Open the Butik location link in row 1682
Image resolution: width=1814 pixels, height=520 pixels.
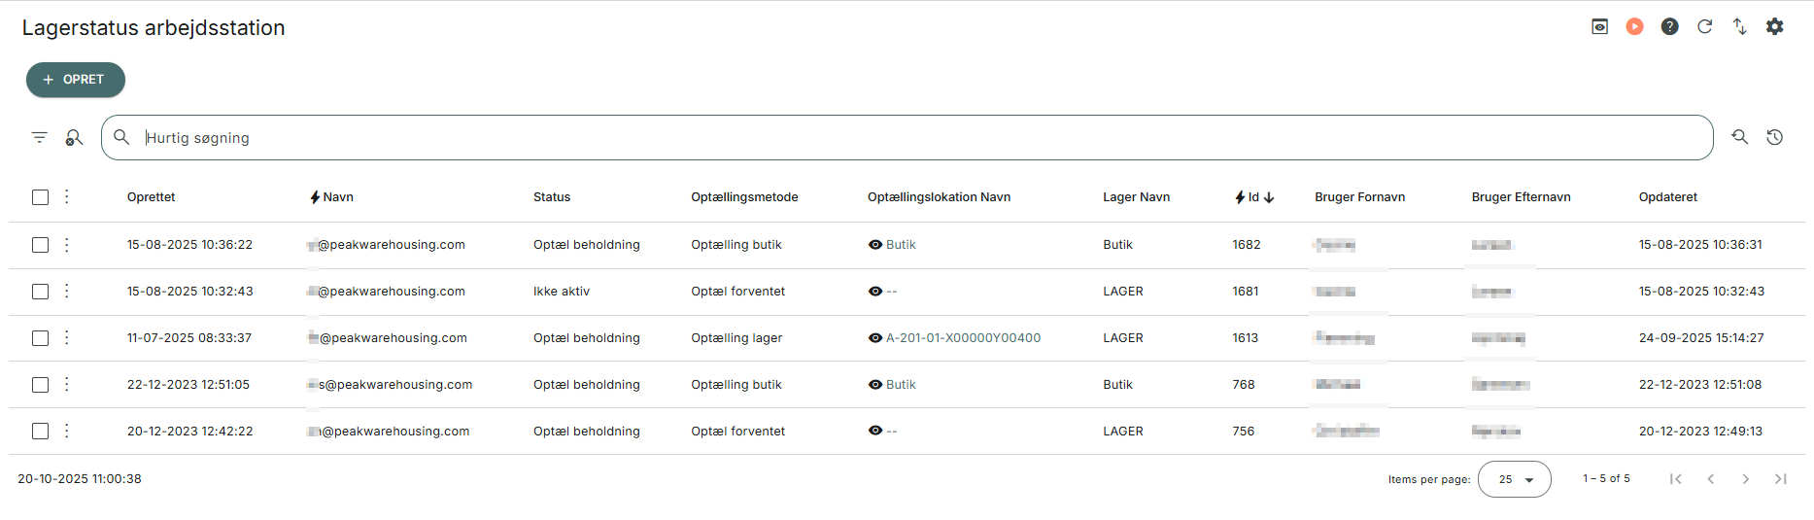coord(901,245)
